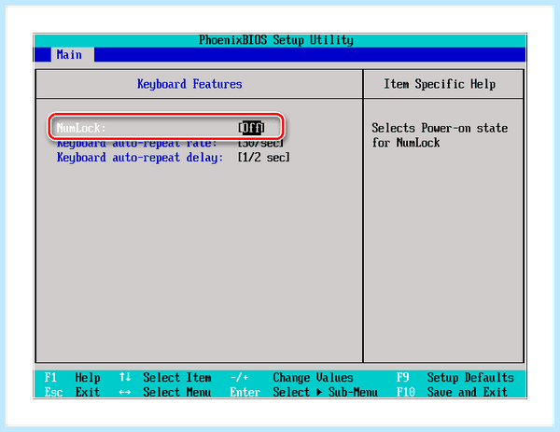The image size is (560, 432).
Task: Click the 'for NumLock' help line
Action: click(x=406, y=143)
